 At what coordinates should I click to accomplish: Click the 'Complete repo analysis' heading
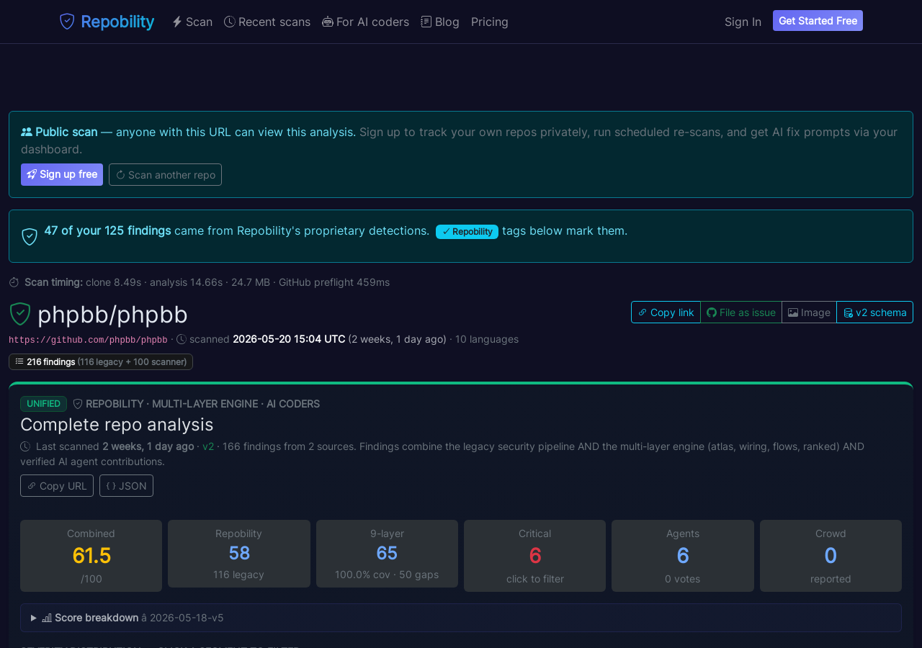pos(117,424)
